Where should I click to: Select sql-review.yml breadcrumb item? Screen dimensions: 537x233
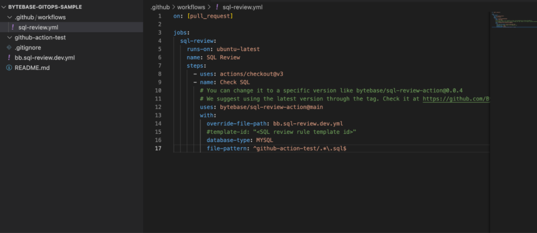coord(243,7)
